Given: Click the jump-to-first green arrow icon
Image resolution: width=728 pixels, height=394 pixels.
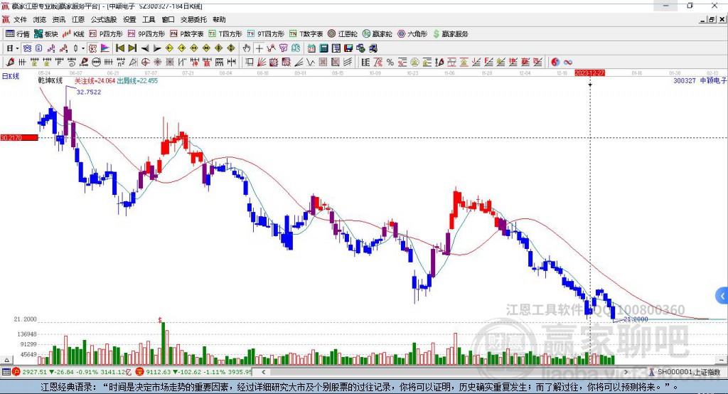Looking at the screenshot, I should pos(119,48).
